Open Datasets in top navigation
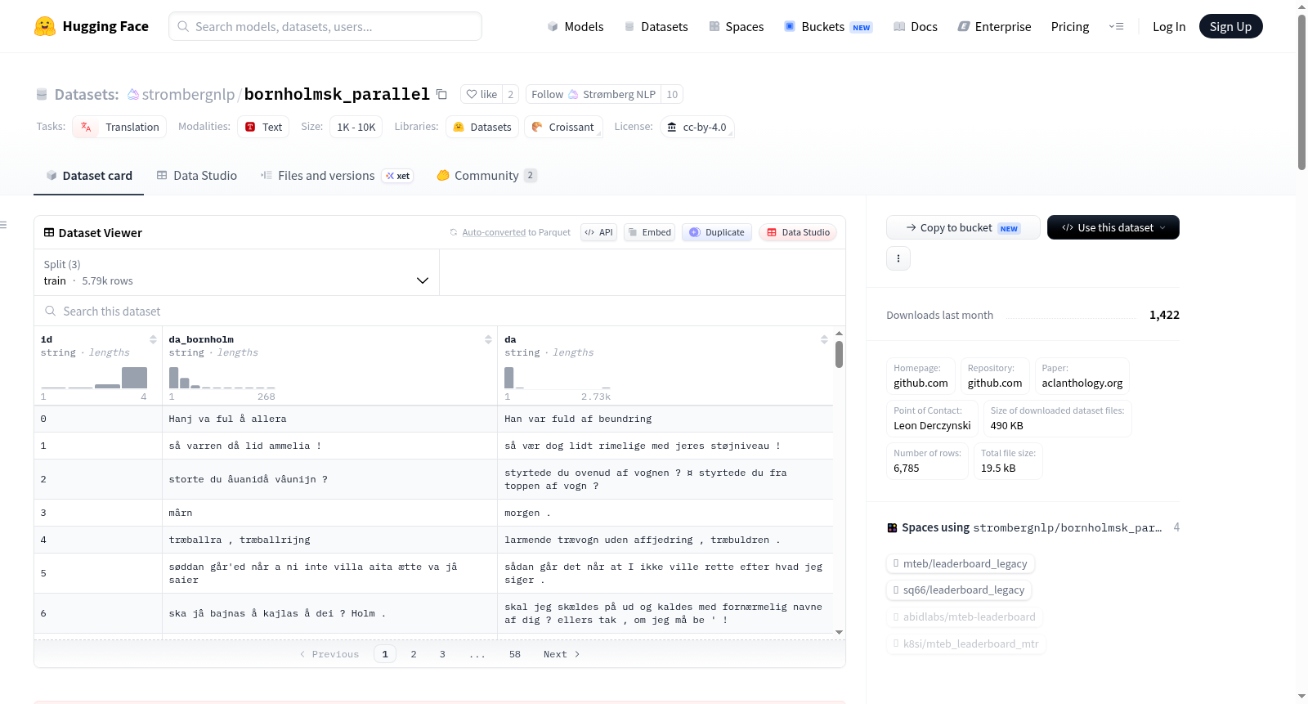Image resolution: width=1308 pixels, height=704 pixels. 656,26
